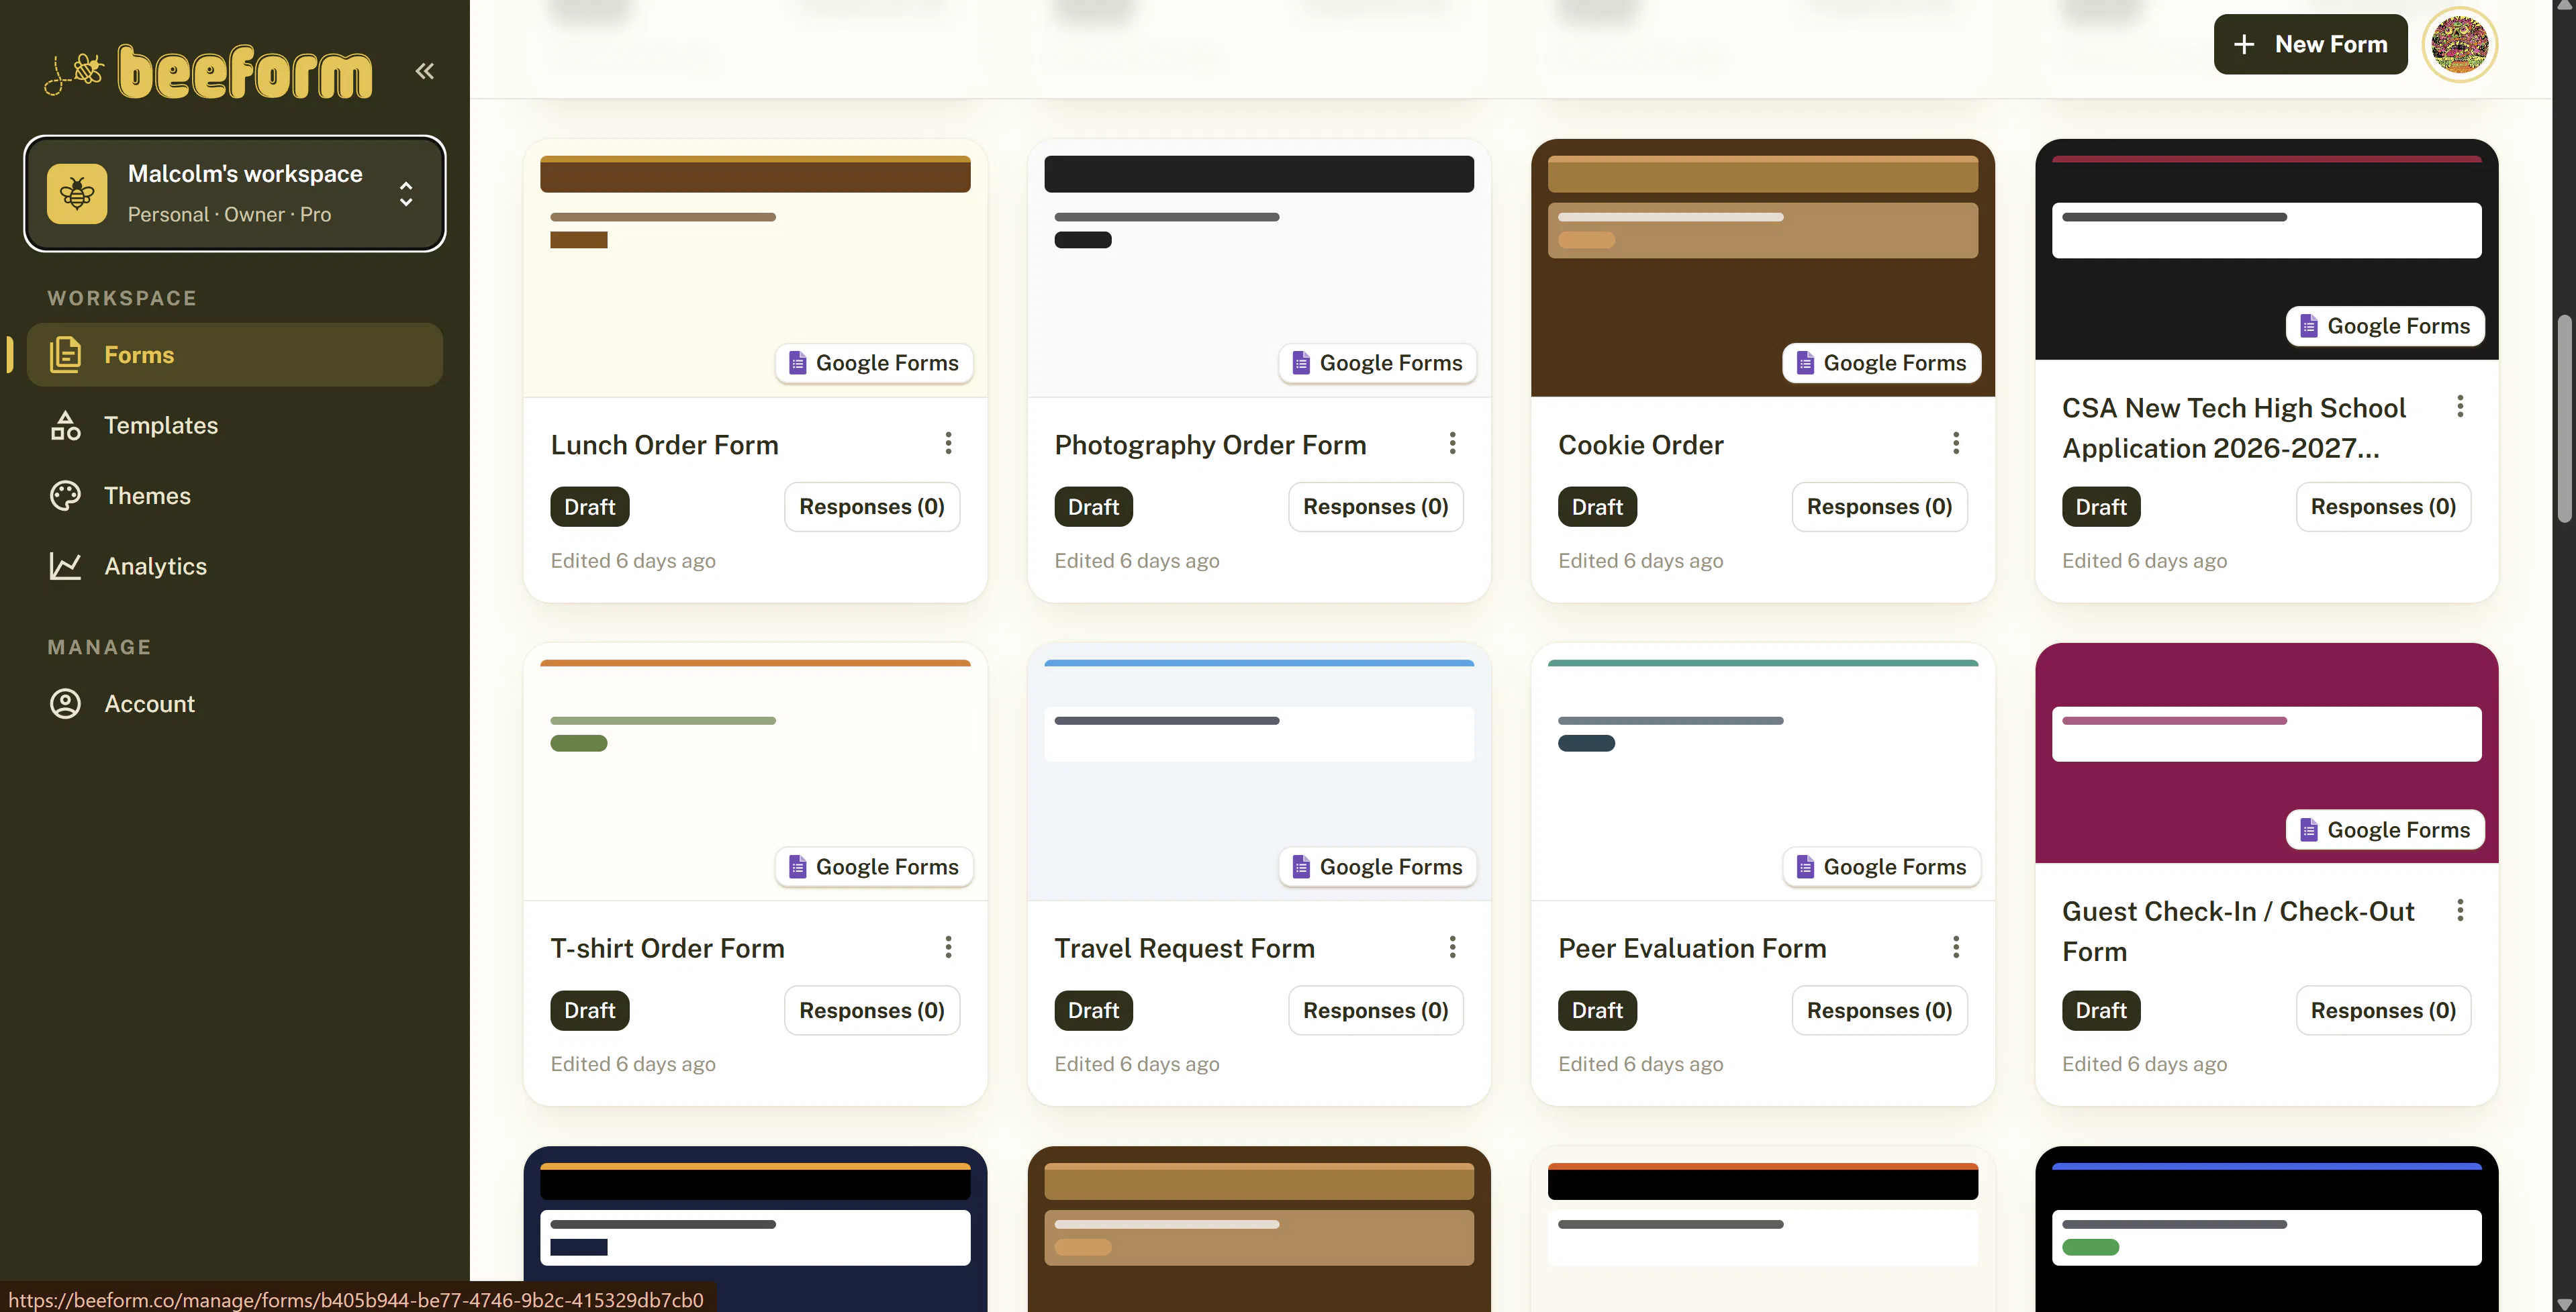View Responses (0) for Travel Request Form
The height and width of the screenshot is (1312, 2576).
point(1376,1010)
